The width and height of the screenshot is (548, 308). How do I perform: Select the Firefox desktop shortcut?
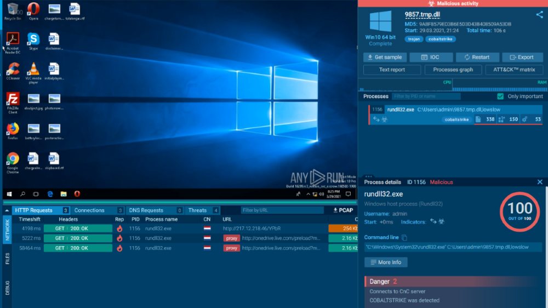[13, 132]
